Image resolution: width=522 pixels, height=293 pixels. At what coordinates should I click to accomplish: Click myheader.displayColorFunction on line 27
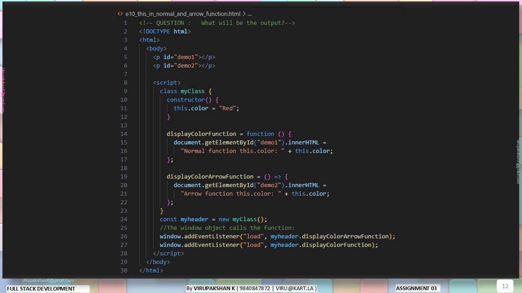click(x=321, y=245)
